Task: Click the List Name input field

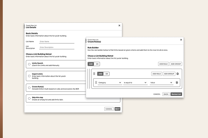Action: tap(57, 41)
